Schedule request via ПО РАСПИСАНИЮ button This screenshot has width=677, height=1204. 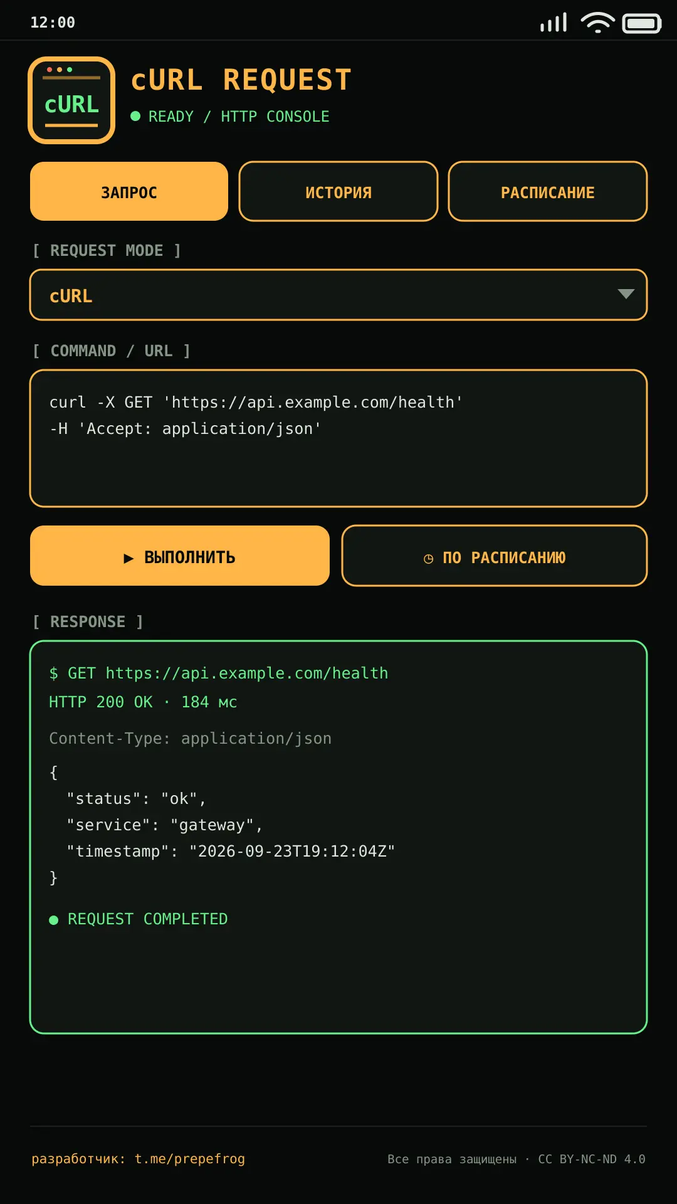495,556
